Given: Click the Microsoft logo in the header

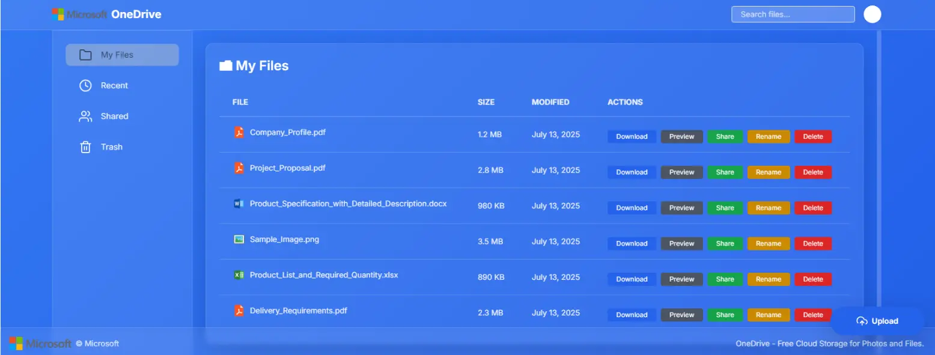Looking at the screenshot, I should [58, 14].
